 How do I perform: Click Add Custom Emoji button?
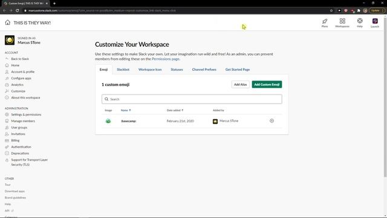point(267,85)
